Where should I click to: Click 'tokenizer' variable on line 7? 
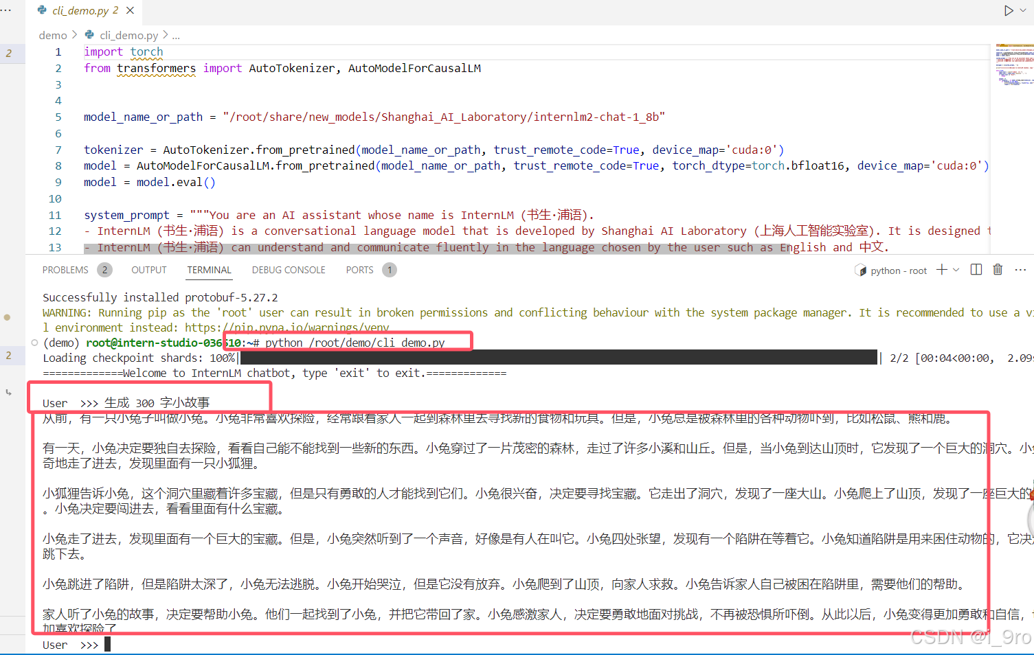coord(113,150)
